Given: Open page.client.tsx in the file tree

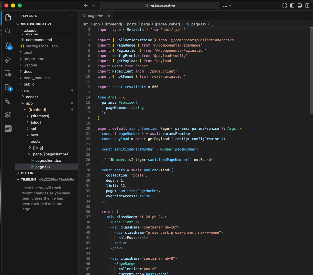Looking at the screenshot, I should click(48, 160).
